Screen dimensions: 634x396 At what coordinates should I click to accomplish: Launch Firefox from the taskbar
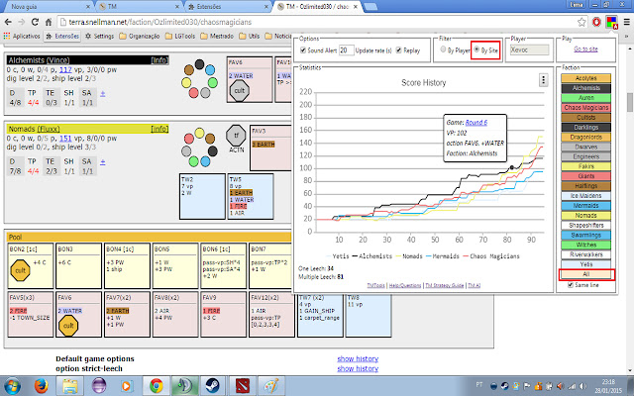(x=41, y=386)
